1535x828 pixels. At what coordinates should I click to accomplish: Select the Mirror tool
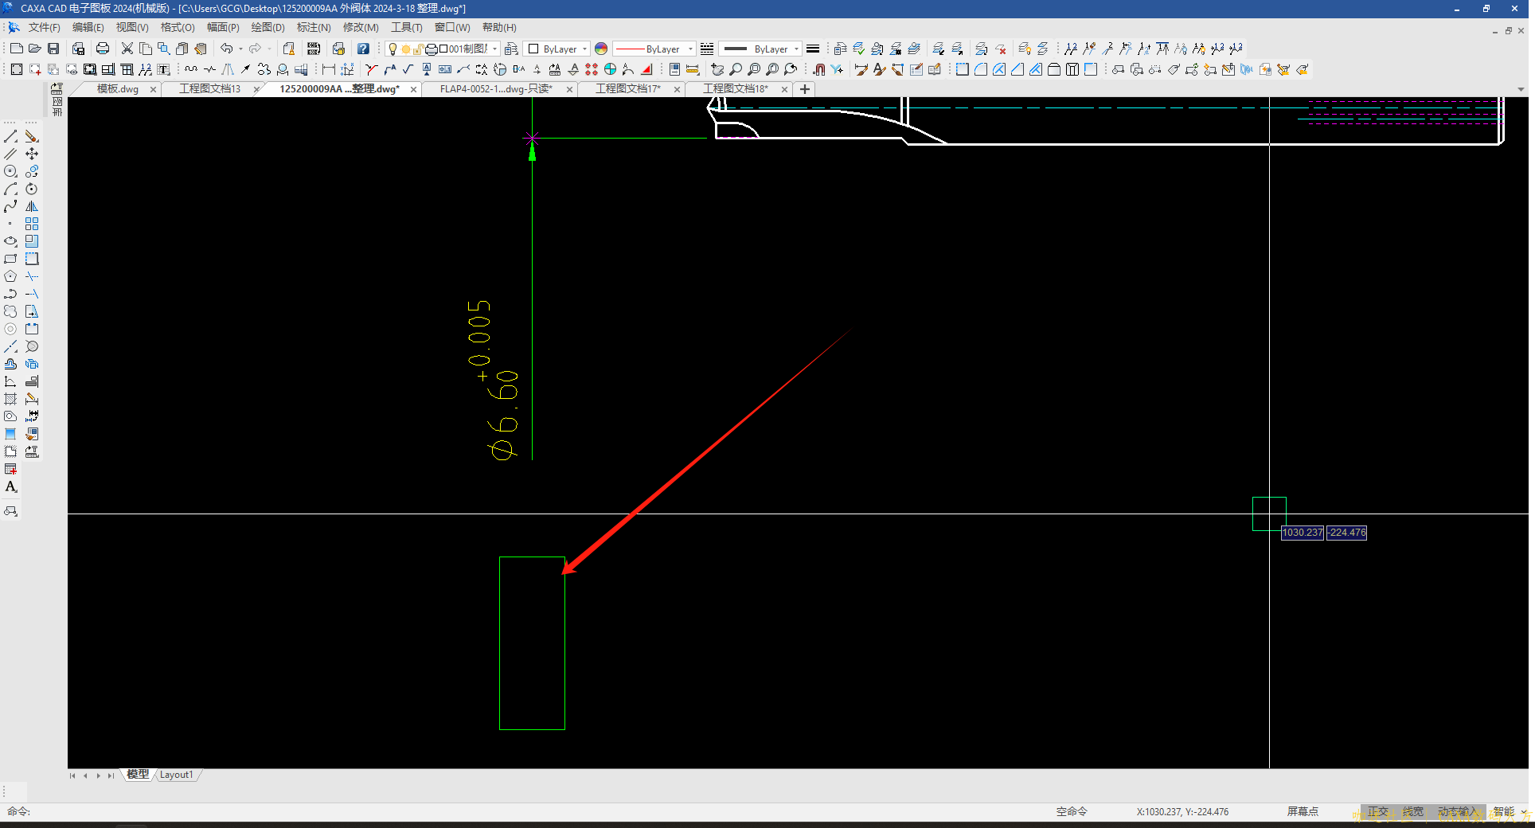[x=32, y=206]
